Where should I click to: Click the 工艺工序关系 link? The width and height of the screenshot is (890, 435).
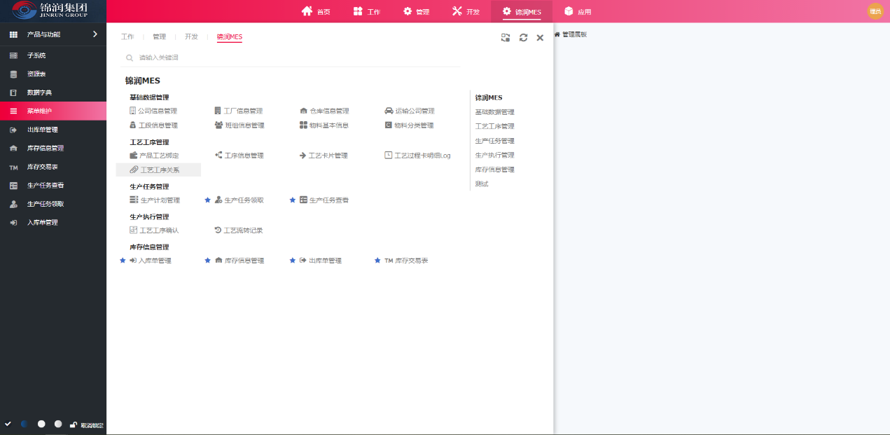[159, 170]
